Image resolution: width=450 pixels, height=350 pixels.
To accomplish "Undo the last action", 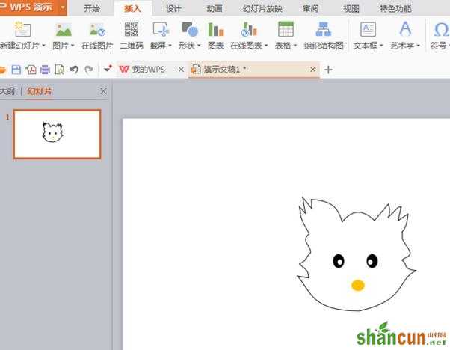I will 74,70.
